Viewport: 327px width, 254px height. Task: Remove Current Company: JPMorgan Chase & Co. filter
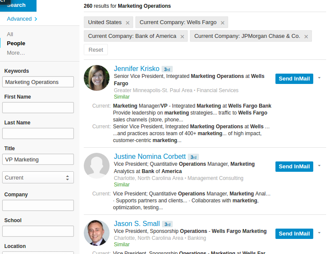(306, 37)
